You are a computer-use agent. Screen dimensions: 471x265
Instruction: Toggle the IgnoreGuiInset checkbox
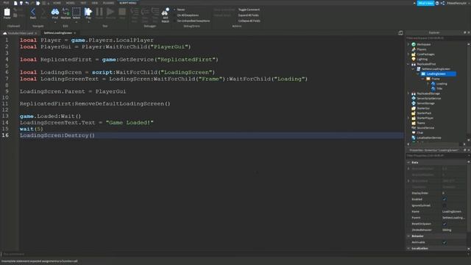(445, 205)
